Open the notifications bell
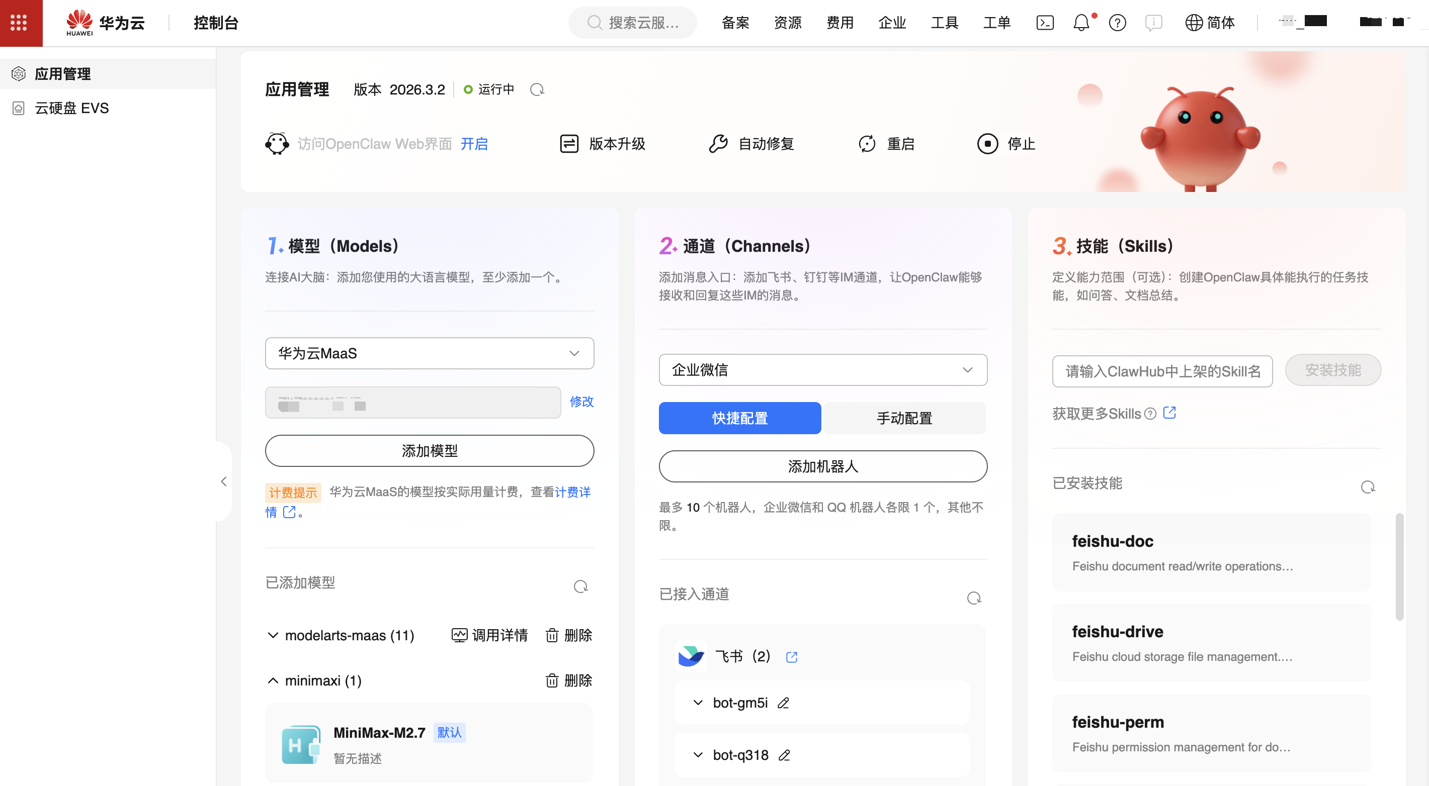Screen dimensions: 1429x786 click(1081, 23)
